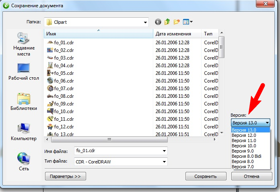Open Рабочий стол location
Image resolution: width=280 pixels, height=192 pixels.
pos(24,72)
